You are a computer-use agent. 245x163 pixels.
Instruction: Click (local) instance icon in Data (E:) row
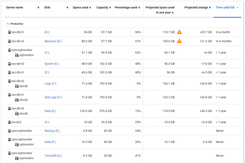point(17,114)
